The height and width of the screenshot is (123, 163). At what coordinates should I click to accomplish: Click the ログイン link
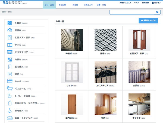click(x=156, y=3)
